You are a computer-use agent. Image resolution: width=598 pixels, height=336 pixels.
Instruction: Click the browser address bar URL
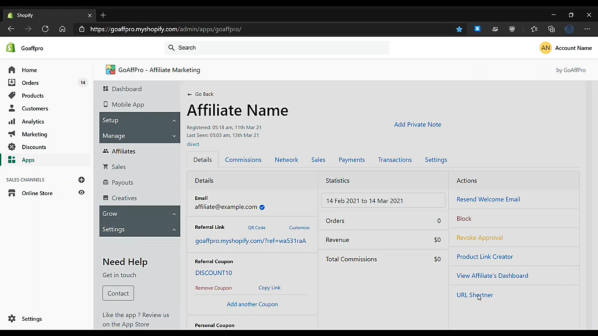click(x=166, y=29)
